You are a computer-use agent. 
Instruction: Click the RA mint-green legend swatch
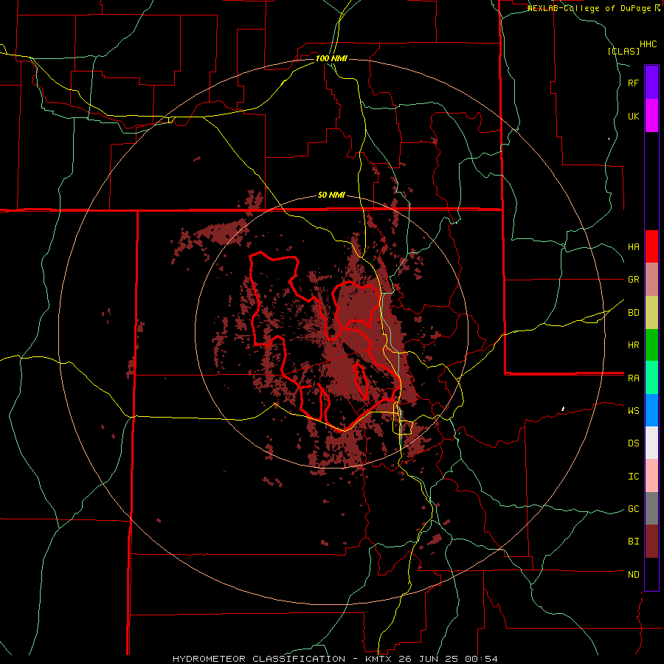(651, 378)
